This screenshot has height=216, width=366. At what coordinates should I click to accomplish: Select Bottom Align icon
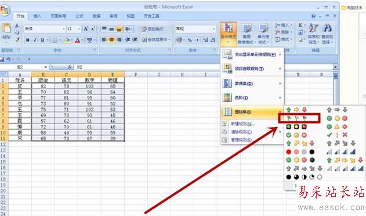click(x=119, y=29)
